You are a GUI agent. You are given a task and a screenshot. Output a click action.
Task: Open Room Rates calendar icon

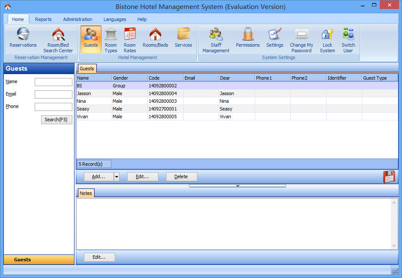pyautogui.click(x=130, y=40)
